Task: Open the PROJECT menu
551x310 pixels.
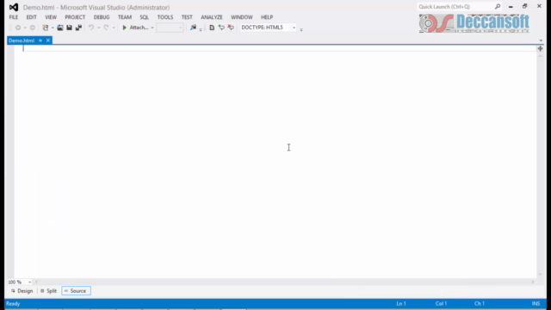Action: point(75,17)
